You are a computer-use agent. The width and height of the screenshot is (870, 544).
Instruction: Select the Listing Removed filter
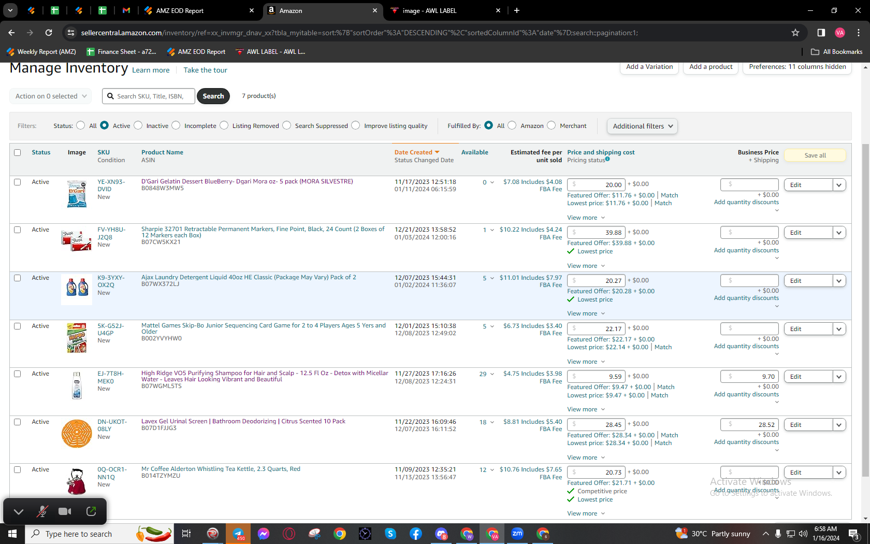tap(224, 125)
